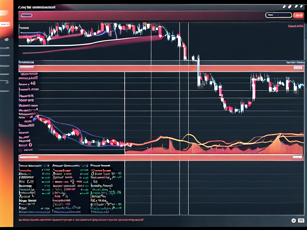Select the first line item below the sidebar round icon
The height and width of the screenshot is (230, 307).
click(x=5, y=48)
